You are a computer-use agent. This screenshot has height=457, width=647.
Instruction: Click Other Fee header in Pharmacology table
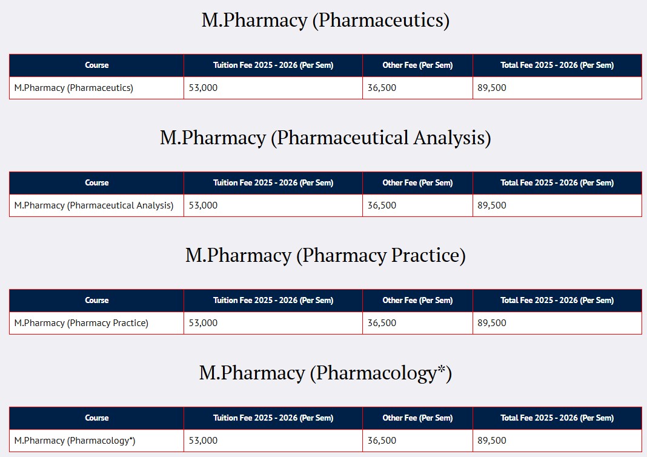coord(417,418)
